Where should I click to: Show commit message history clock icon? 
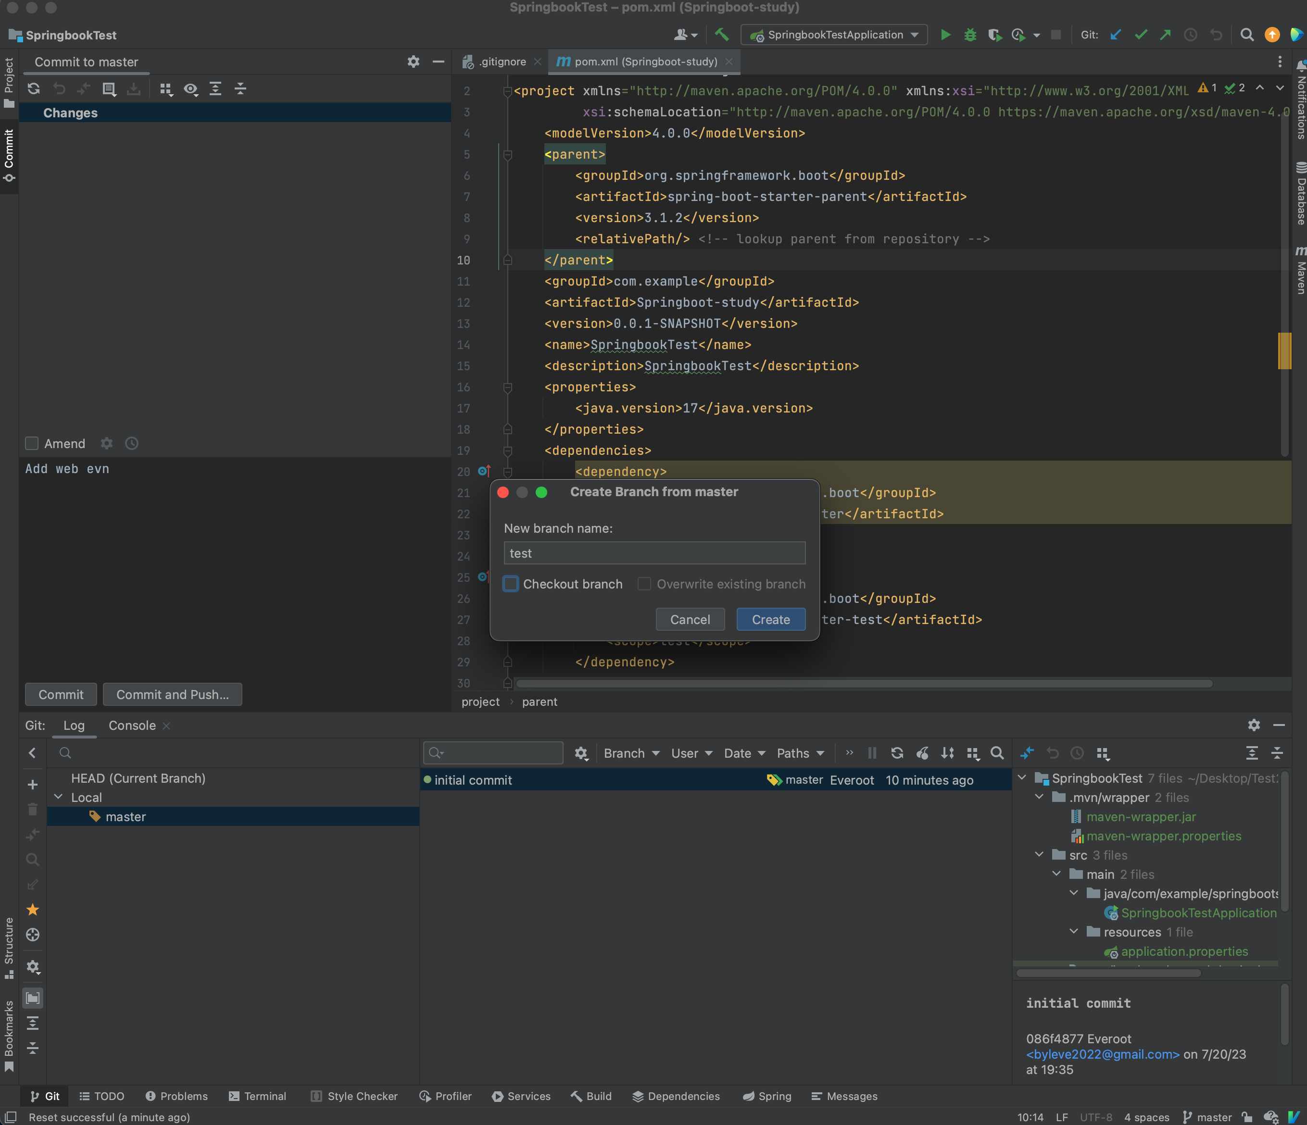(131, 443)
